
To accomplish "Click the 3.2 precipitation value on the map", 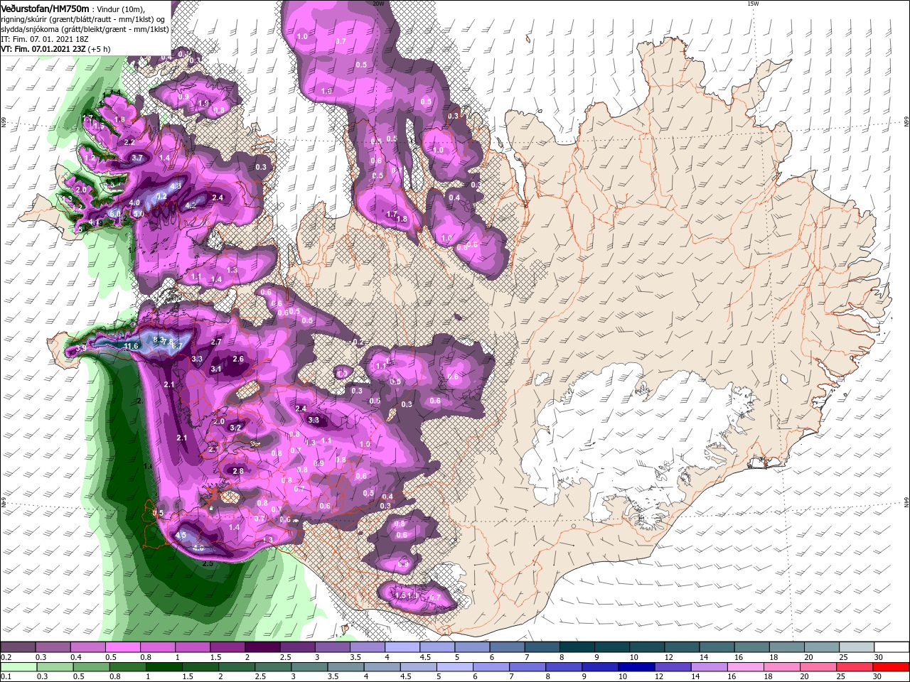I will tap(236, 427).
